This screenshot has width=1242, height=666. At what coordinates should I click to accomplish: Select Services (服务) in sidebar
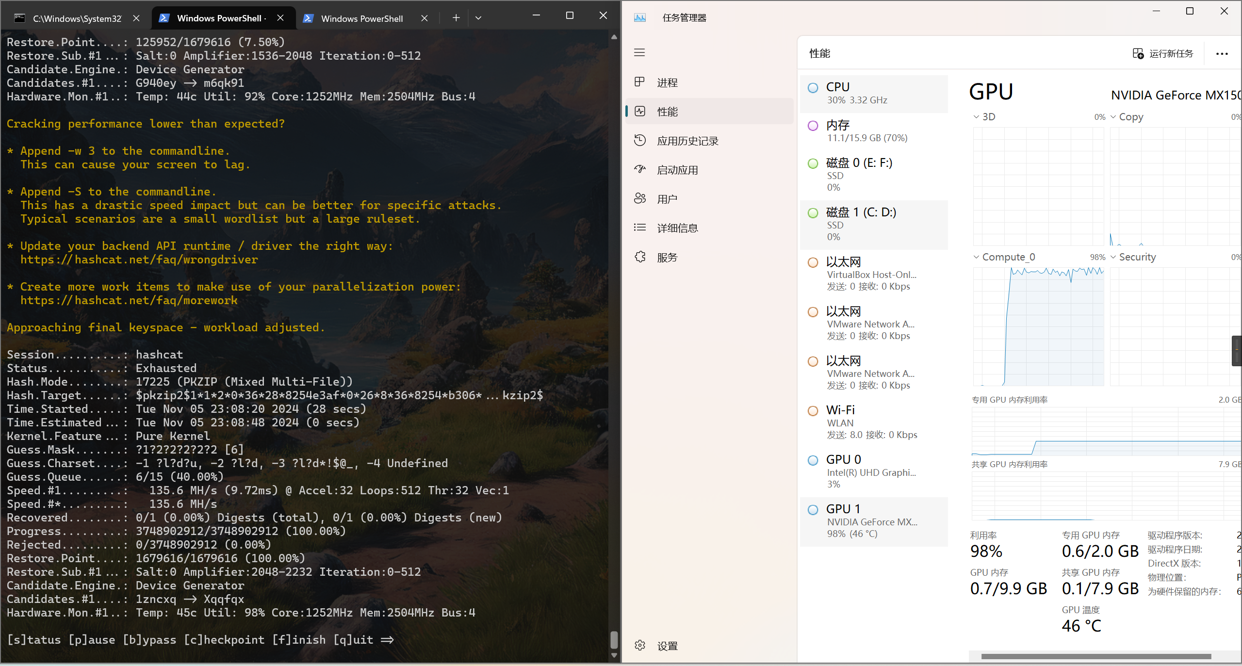point(709,257)
